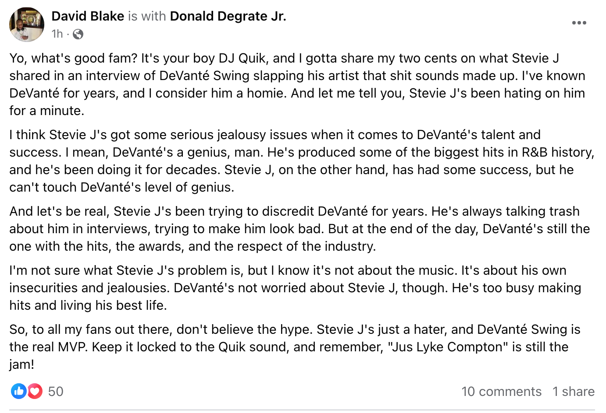Show the 10 comments on post
Image resolution: width=606 pixels, height=413 pixels.
click(501, 391)
